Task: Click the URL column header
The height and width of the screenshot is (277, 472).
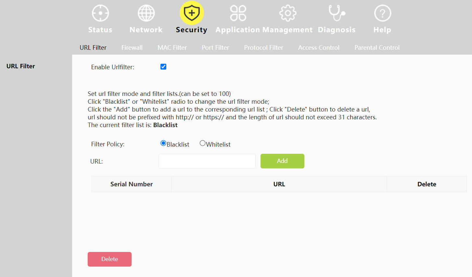Action: 279,184
